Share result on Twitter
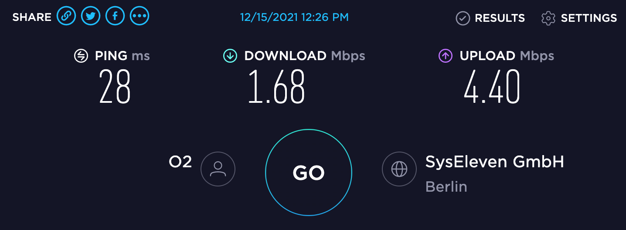Viewport: 626px width, 230px height. [91, 17]
